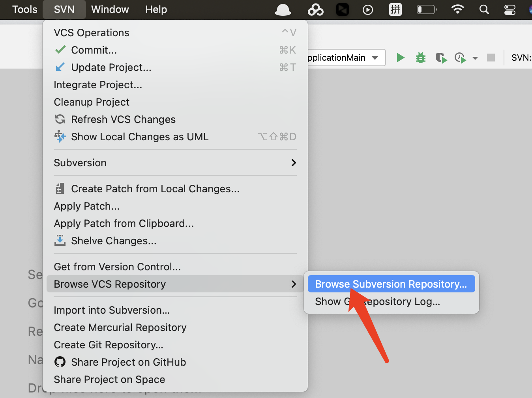Click the black square app icon in menu bar

pos(342,9)
